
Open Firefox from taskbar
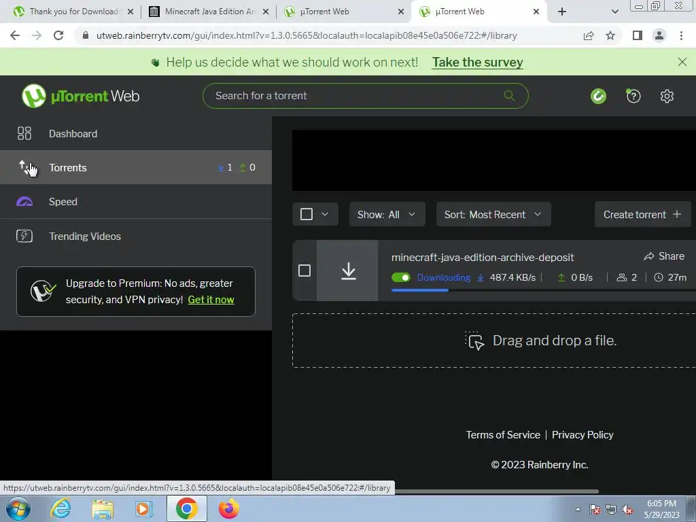[229, 508]
